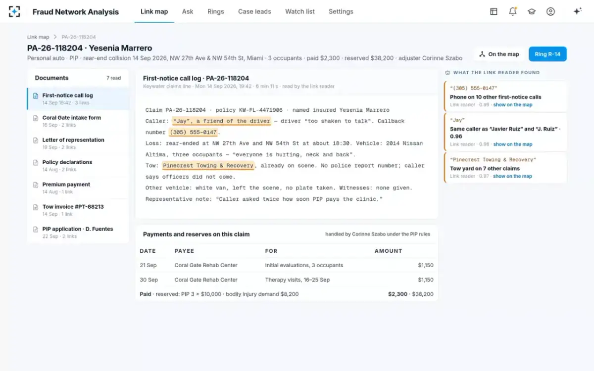Click the Fraud Network Analysis logo icon
This screenshot has width=594, height=371.
pyautogui.click(x=14, y=11)
